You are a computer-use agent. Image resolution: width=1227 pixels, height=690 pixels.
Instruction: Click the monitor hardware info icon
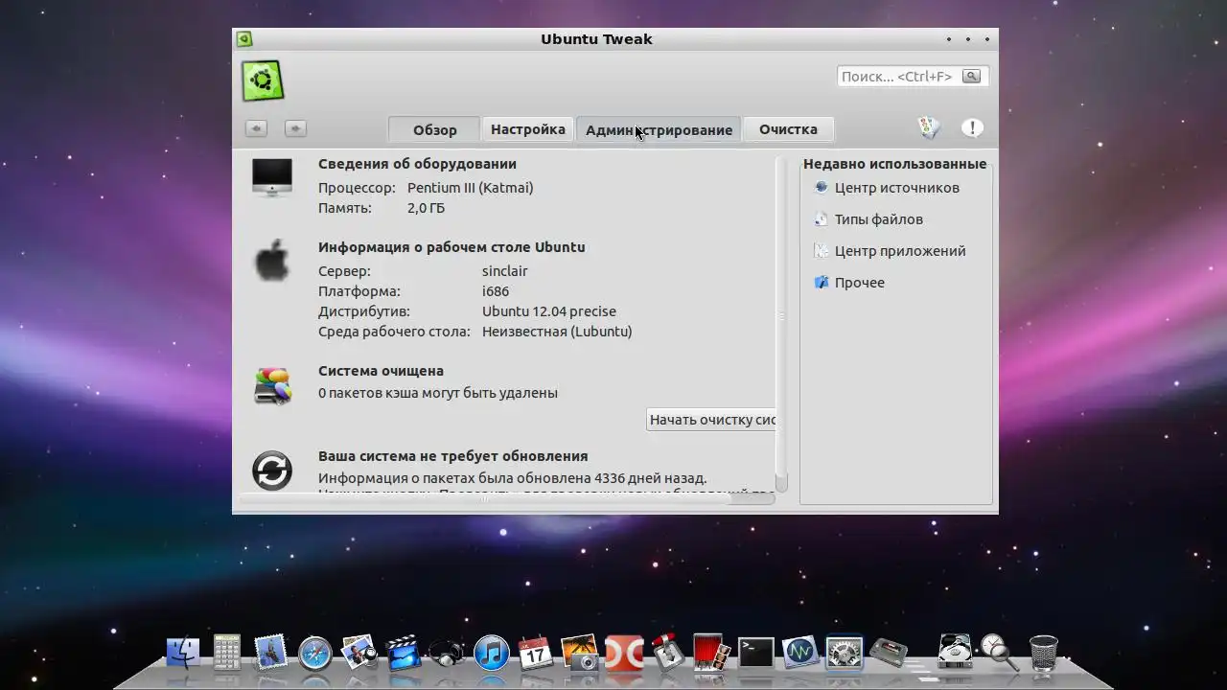click(x=272, y=177)
